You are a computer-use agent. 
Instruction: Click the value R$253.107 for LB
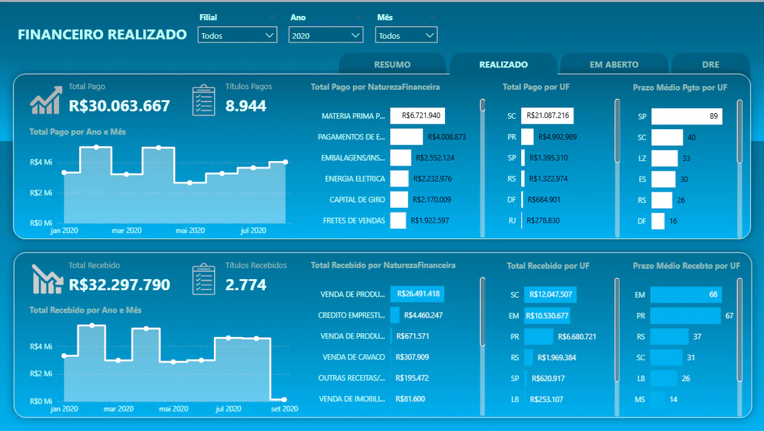click(546, 400)
